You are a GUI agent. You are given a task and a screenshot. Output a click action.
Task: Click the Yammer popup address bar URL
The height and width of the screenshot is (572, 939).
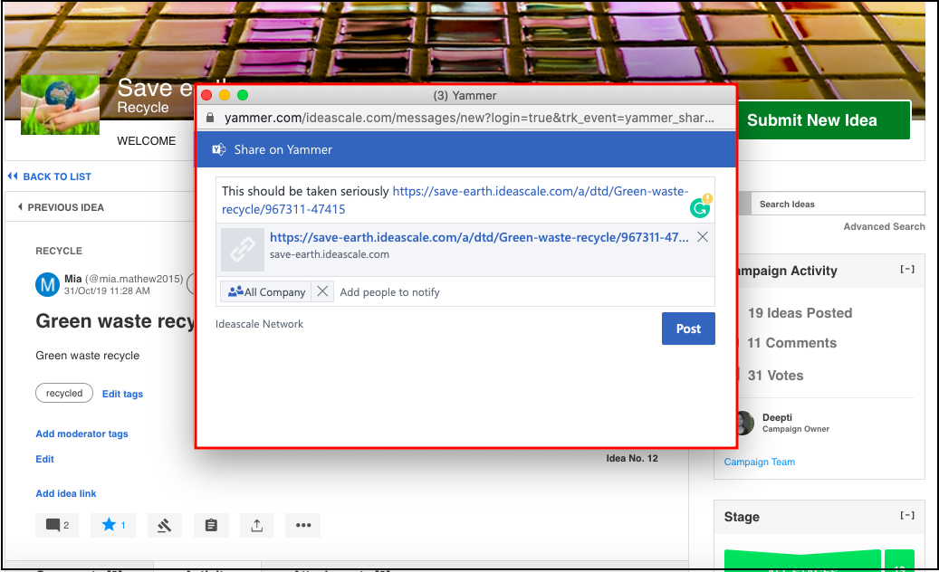coord(469,118)
